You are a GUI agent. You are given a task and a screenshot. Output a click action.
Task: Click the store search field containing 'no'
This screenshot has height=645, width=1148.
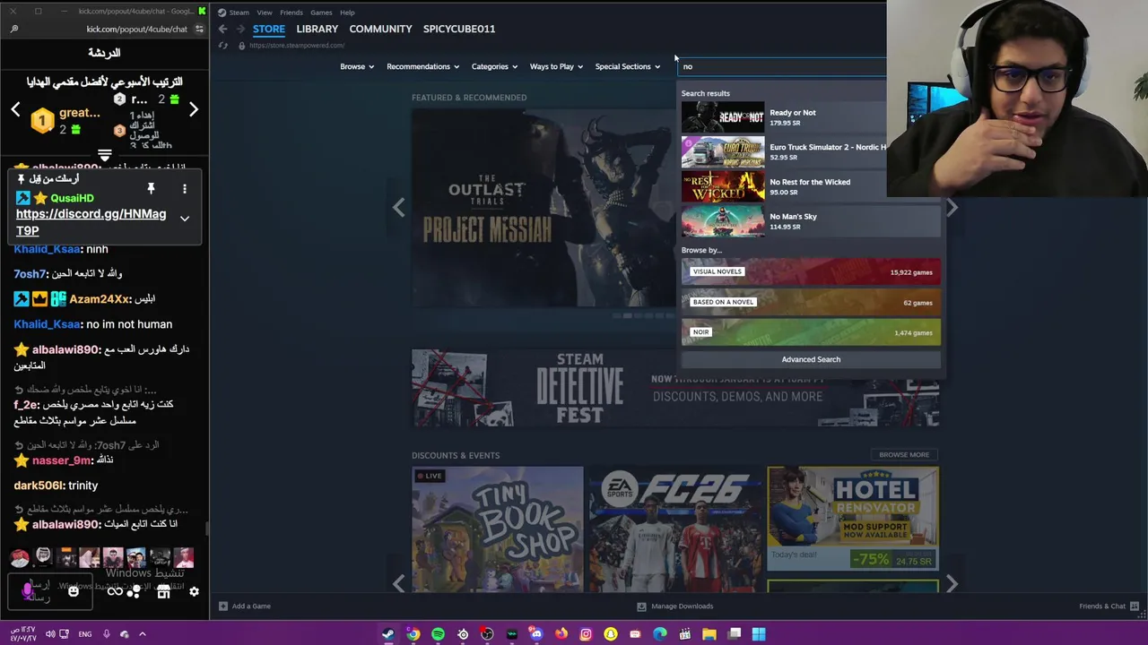click(x=782, y=66)
